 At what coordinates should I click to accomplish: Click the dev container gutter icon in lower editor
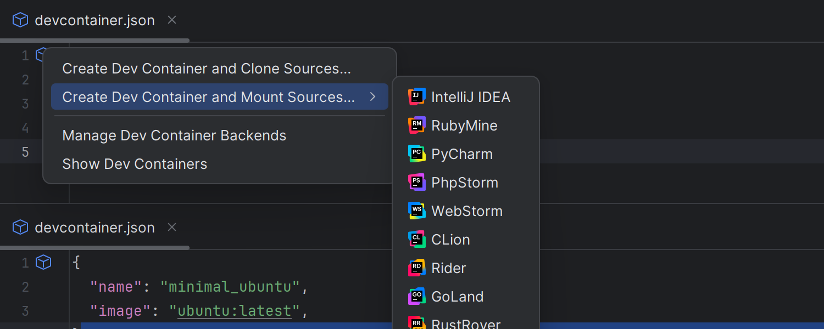click(43, 263)
